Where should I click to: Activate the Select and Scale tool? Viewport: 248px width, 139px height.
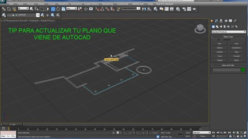click(x=64, y=9)
